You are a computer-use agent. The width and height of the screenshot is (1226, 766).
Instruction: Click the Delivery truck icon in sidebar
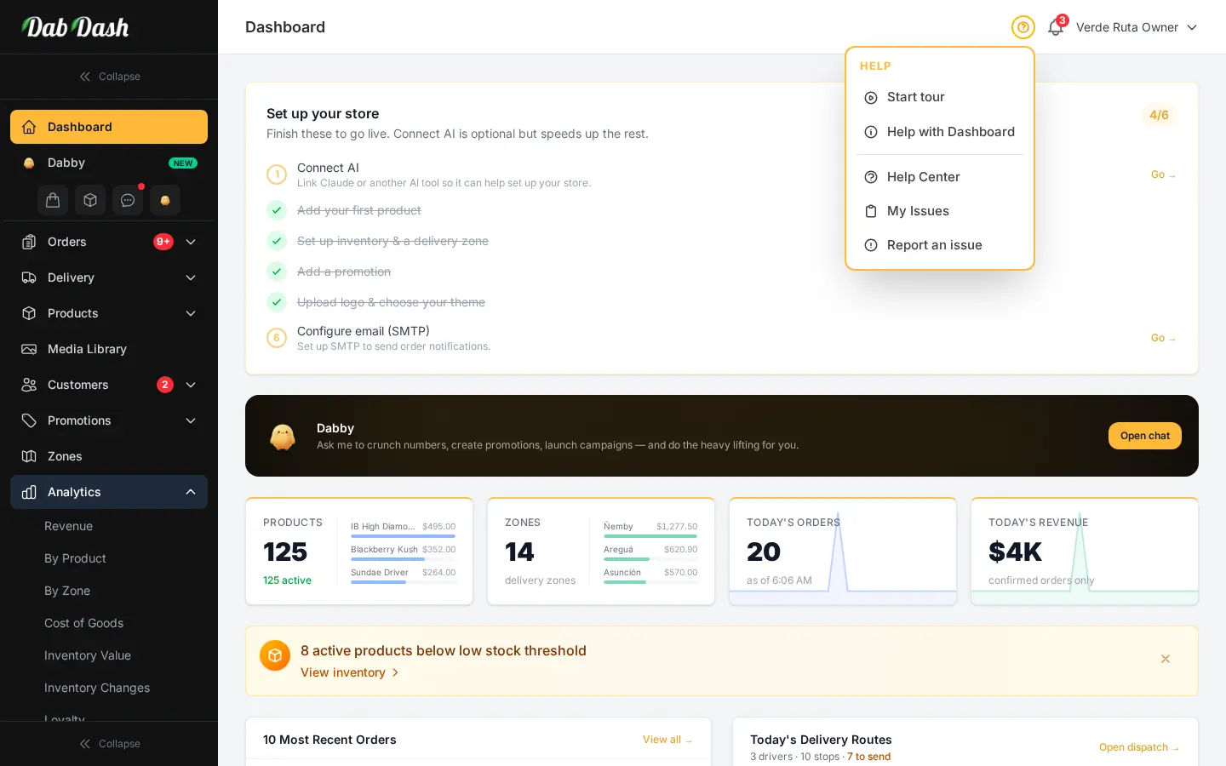29,277
